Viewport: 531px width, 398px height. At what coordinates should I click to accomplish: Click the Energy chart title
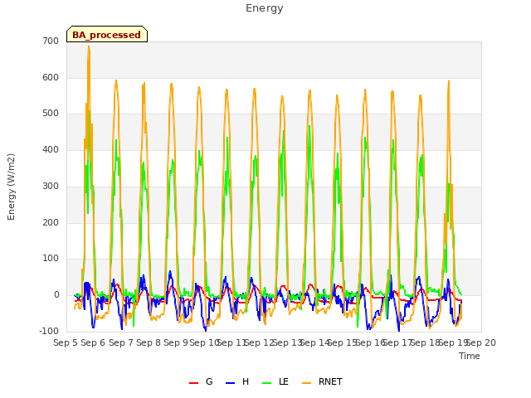pyautogui.click(x=264, y=7)
